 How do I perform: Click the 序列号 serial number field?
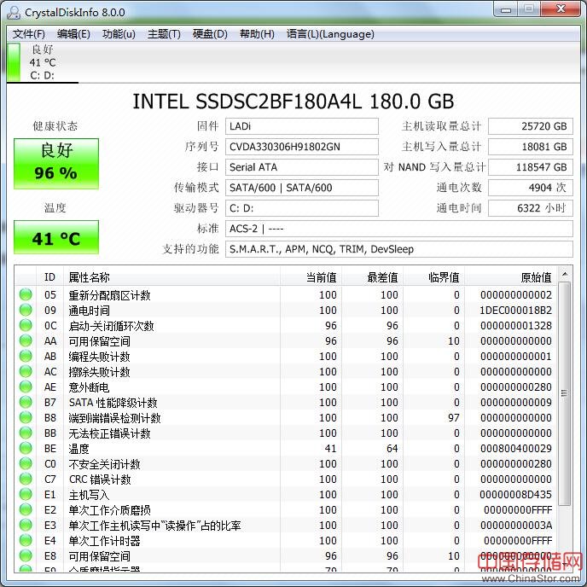(301, 147)
